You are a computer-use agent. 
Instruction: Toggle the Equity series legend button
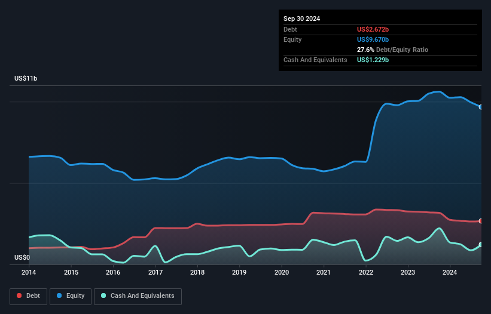[71, 296]
